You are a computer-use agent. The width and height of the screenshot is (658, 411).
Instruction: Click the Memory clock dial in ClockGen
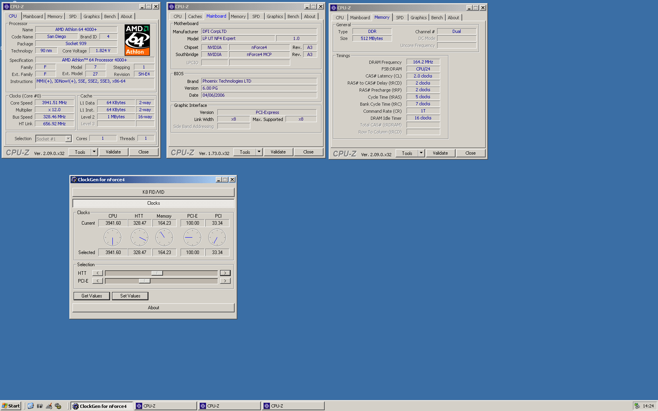pos(164,238)
